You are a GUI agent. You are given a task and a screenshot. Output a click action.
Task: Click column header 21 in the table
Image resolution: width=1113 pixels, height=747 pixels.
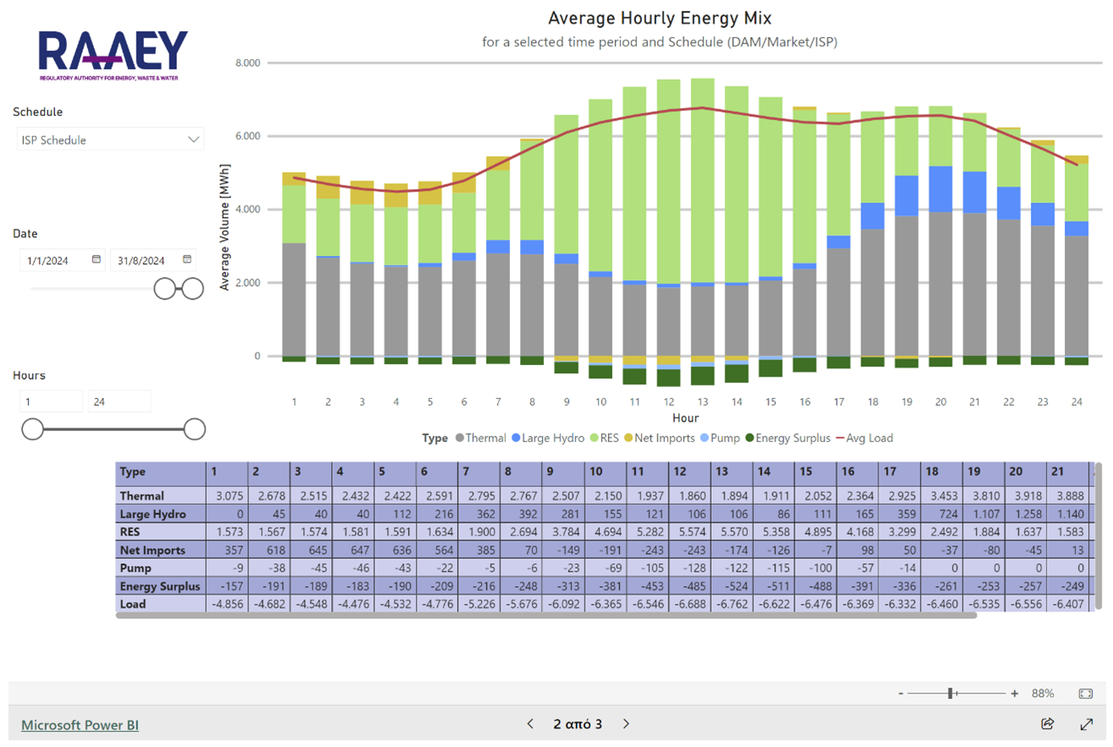pos(1067,472)
